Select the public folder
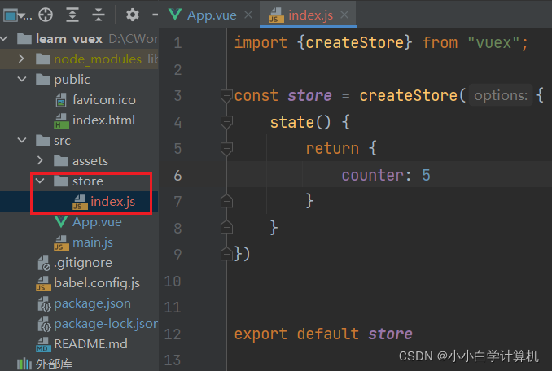The width and height of the screenshot is (552, 371). tap(72, 80)
